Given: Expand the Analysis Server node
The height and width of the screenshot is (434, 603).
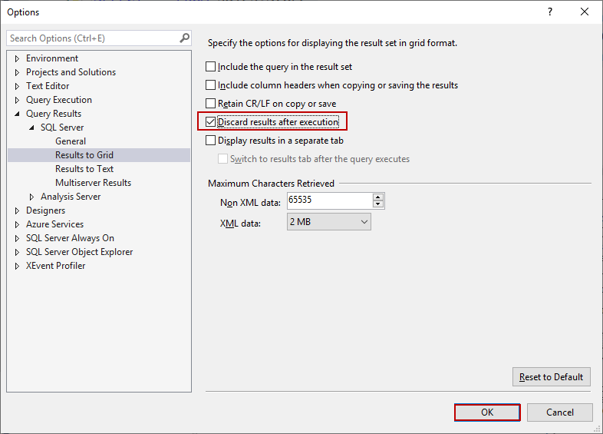Looking at the screenshot, I should point(32,197).
